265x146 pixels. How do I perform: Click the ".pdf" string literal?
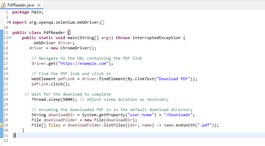coord(205,125)
